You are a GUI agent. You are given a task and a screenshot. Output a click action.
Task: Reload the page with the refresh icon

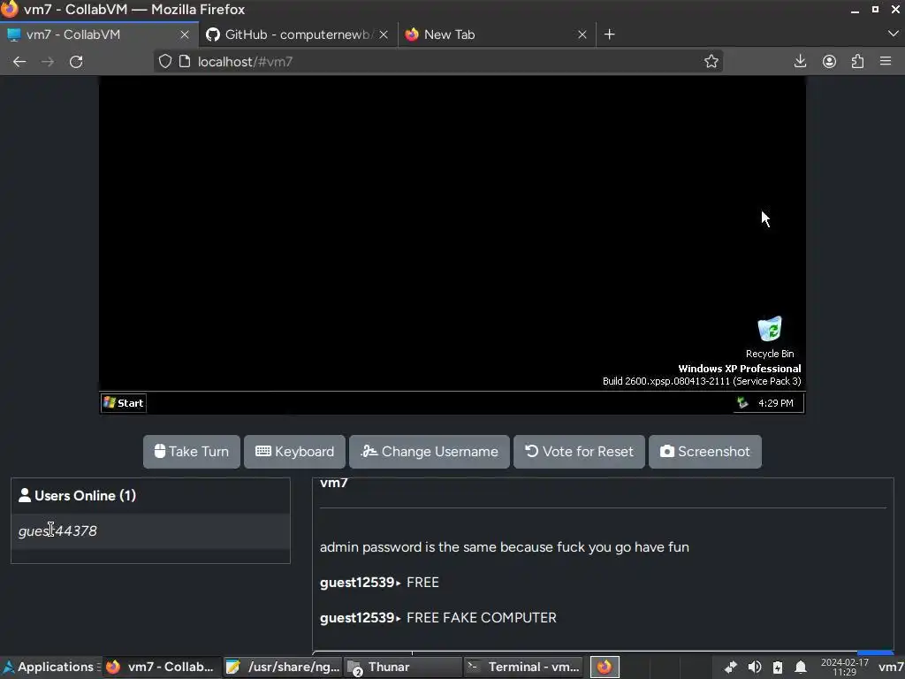[x=76, y=62]
